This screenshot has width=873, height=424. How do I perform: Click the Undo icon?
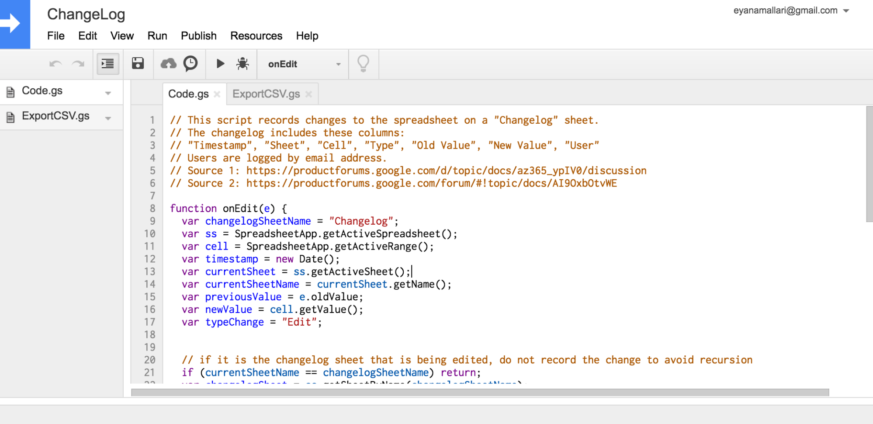[x=55, y=64]
